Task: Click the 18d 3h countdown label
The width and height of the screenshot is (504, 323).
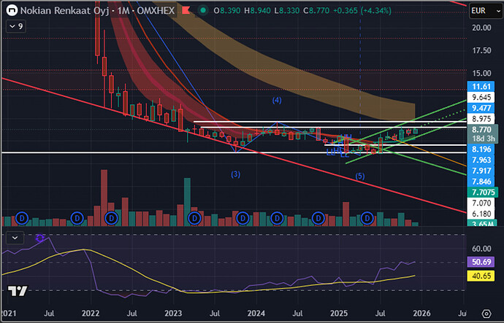Action: click(484, 139)
